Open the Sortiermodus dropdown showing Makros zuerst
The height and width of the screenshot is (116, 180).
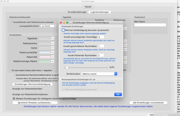pos(99,74)
